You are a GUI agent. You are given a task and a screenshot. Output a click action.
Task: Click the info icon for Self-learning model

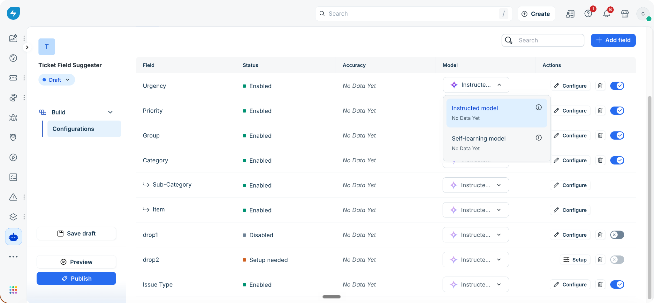[x=539, y=138]
